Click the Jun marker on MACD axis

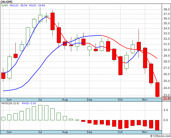click(9, 132)
